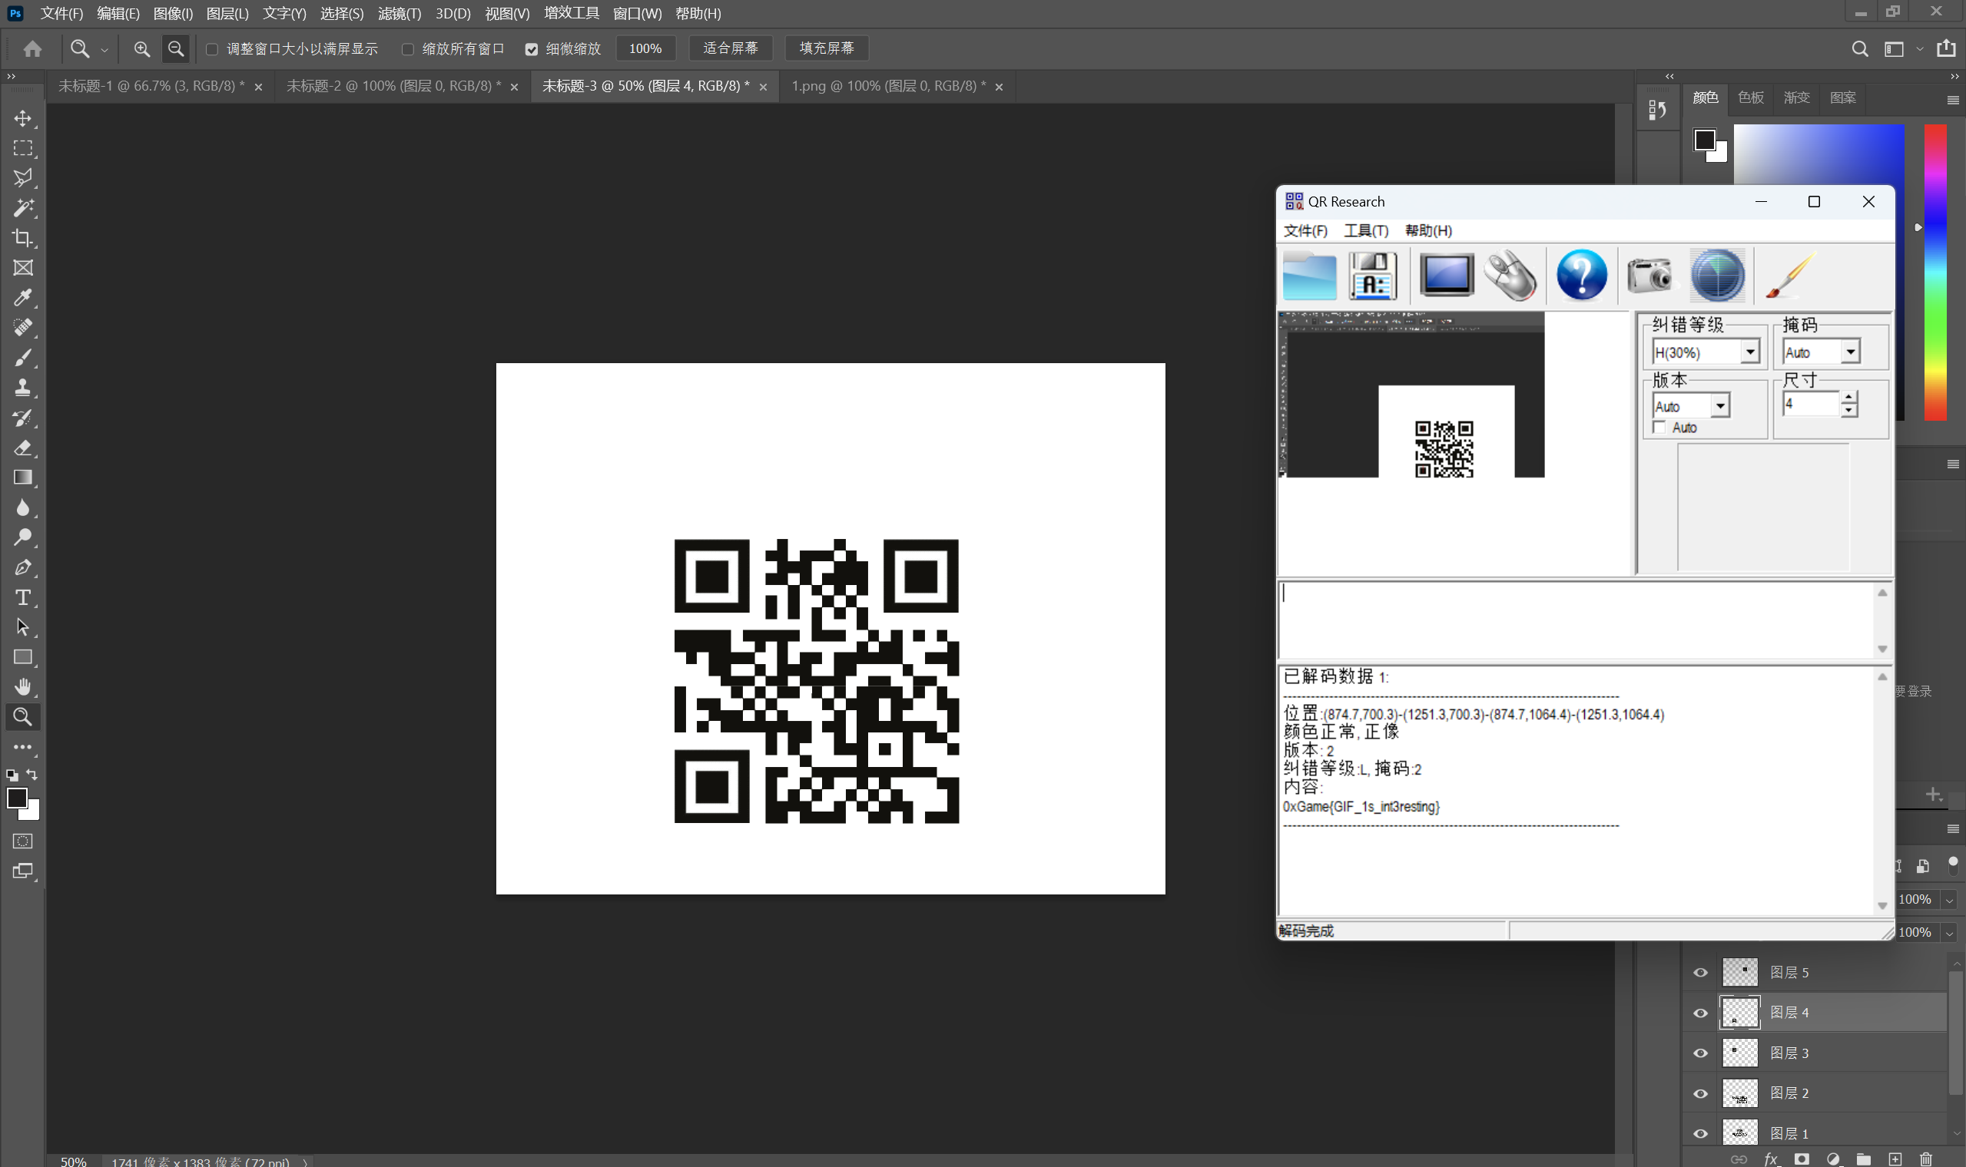The width and height of the screenshot is (1966, 1167).
Task: Select the Eyedropper tool
Action: [23, 298]
